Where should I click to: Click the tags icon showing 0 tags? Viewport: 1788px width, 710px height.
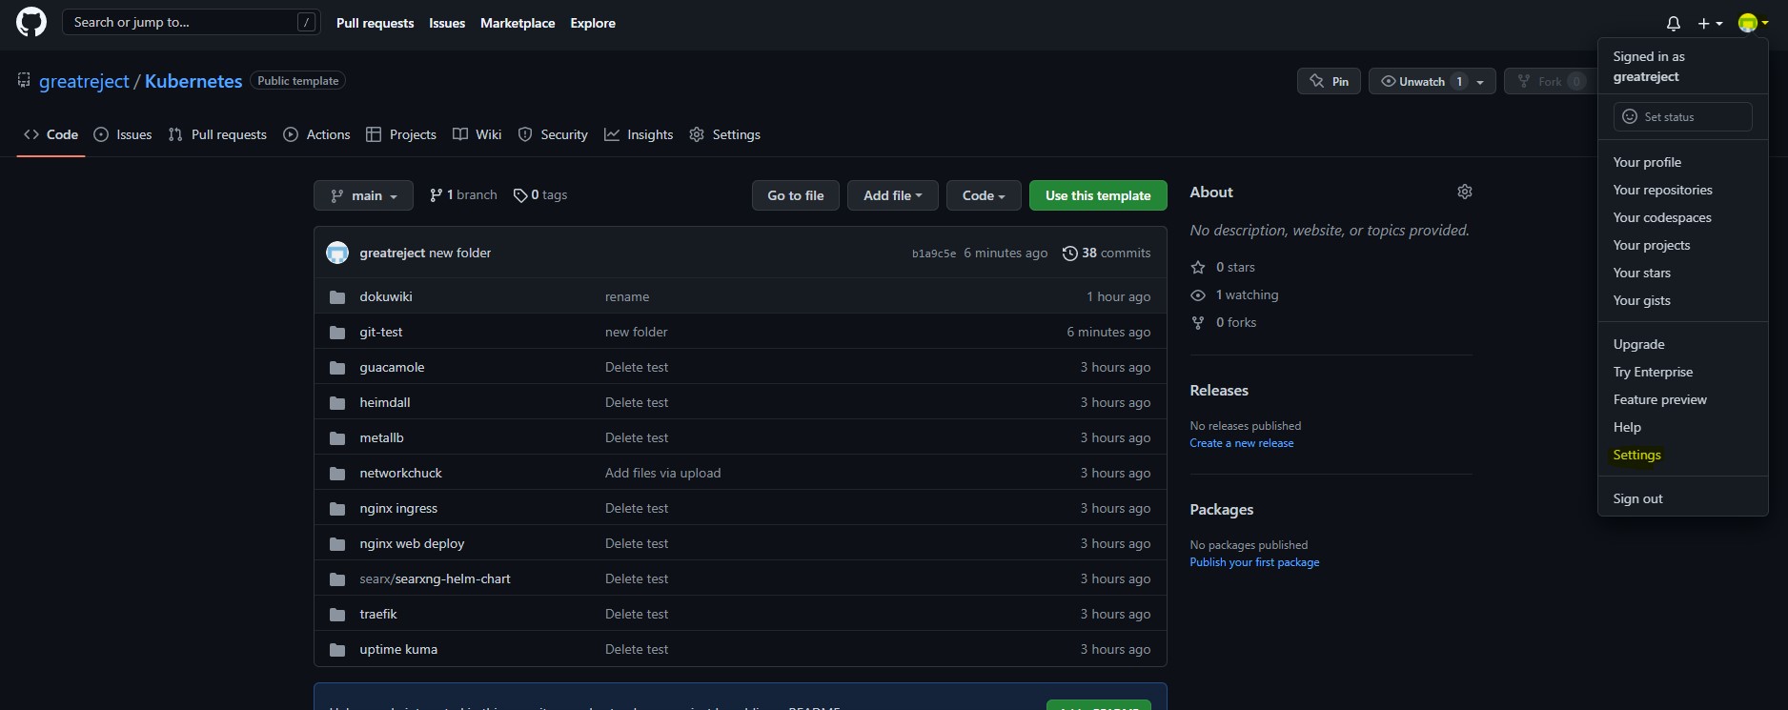520,195
